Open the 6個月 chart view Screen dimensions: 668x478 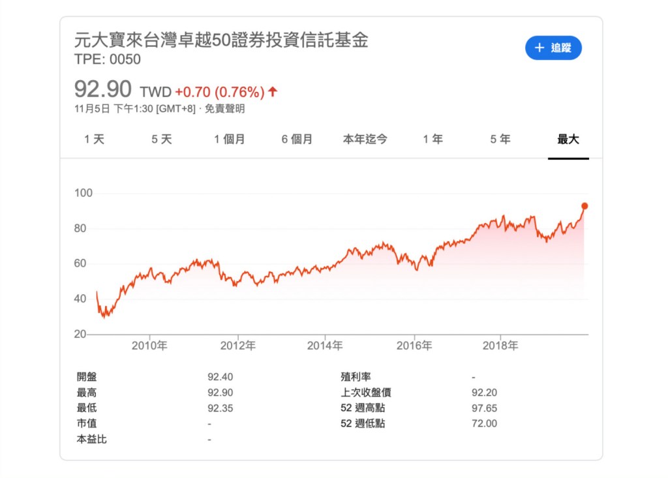297,139
